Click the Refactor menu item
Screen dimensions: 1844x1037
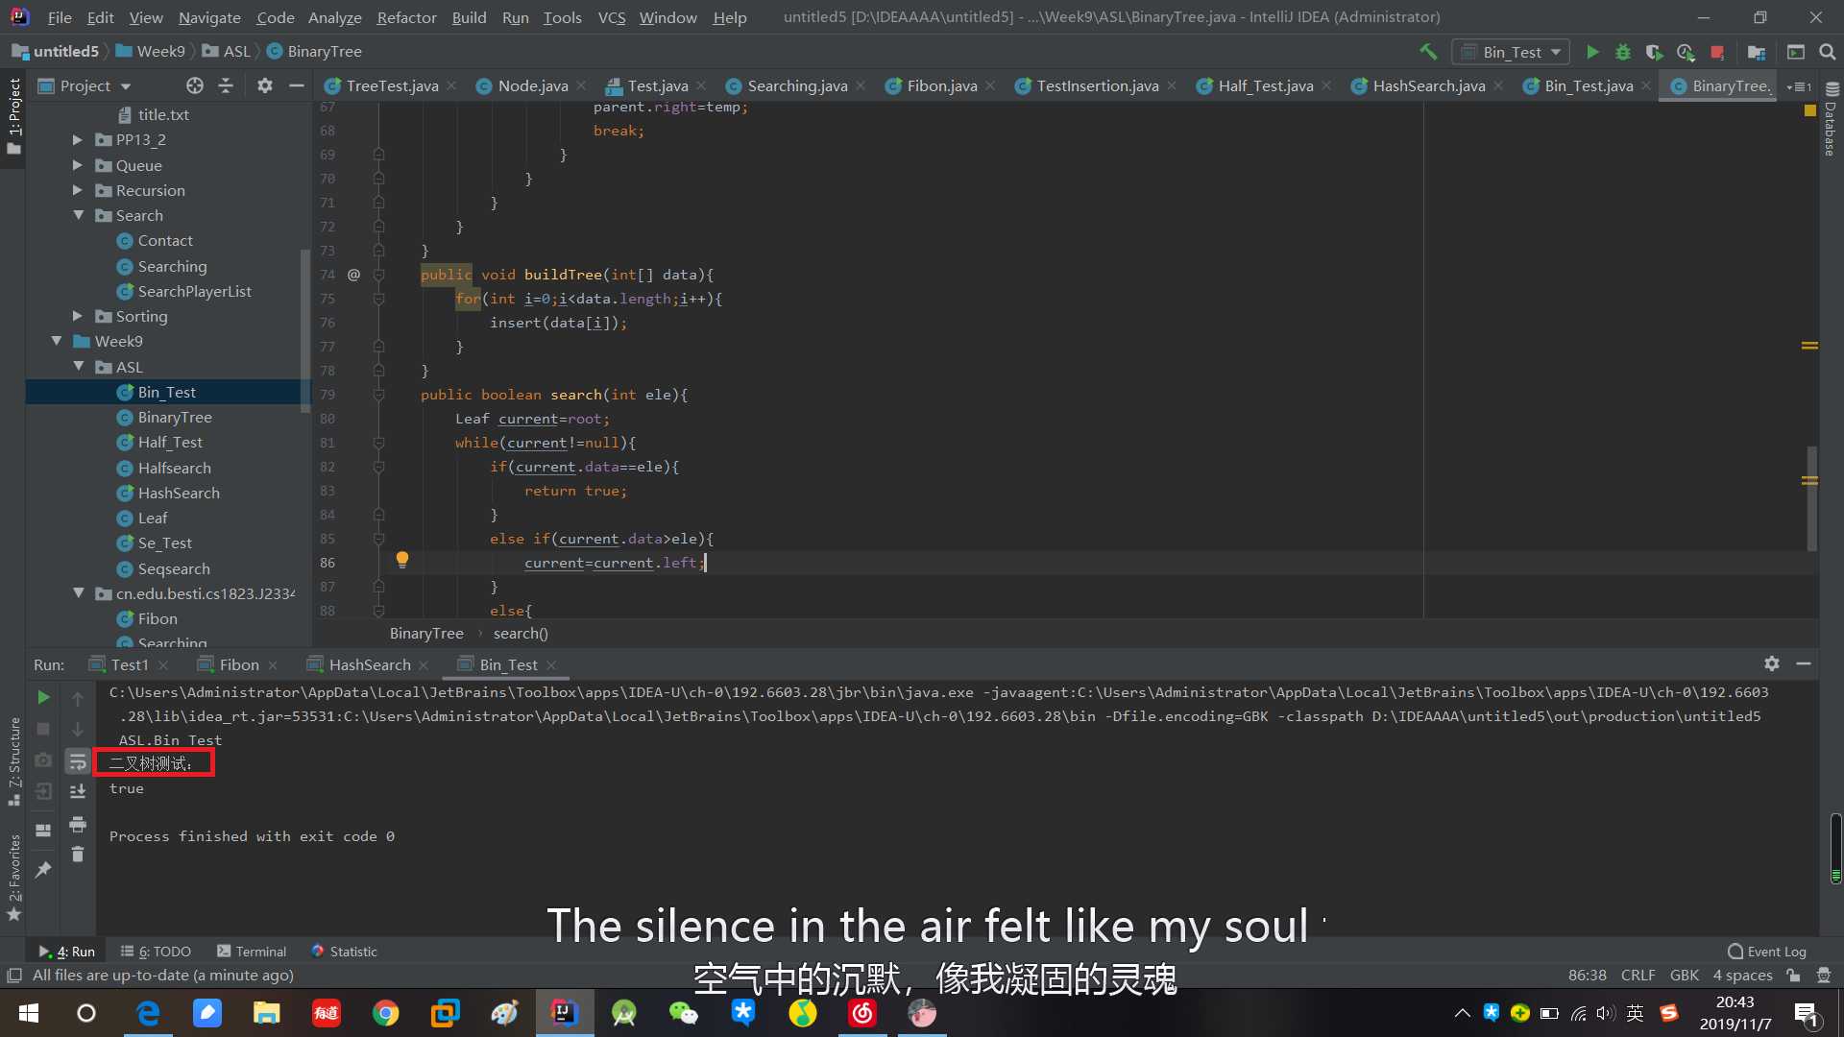pos(406,16)
